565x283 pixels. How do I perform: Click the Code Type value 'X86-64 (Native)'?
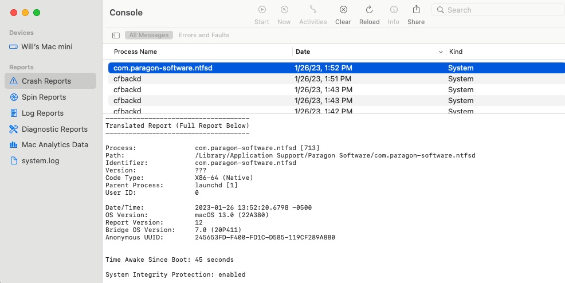(224, 178)
